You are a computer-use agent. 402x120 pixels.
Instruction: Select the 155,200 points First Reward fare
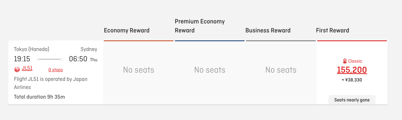tap(352, 70)
